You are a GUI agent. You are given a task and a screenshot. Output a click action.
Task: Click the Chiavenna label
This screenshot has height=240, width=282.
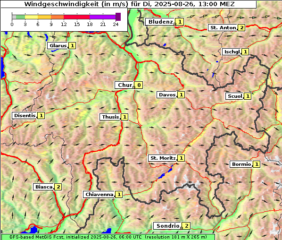99,195
